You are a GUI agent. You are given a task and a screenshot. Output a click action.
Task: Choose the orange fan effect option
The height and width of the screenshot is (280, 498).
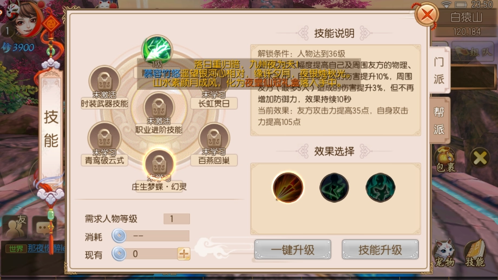tap(288, 188)
